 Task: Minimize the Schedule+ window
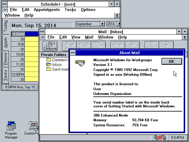[x=111, y=4]
